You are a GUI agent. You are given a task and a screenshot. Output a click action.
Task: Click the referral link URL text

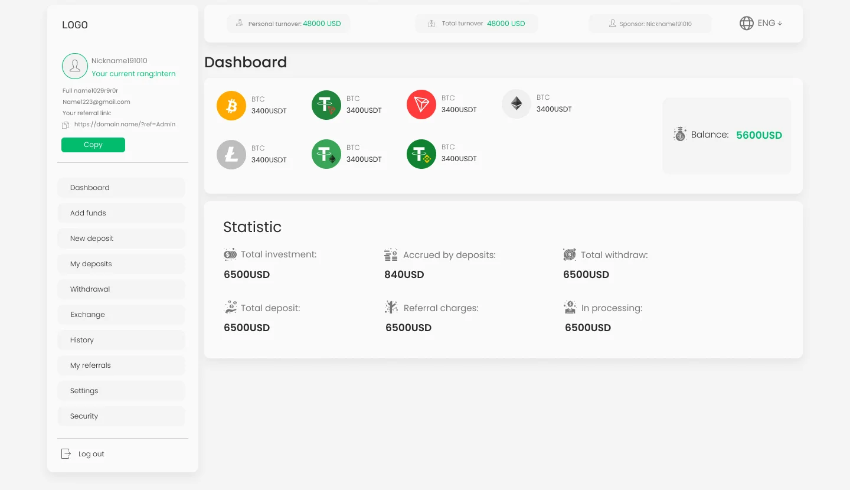click(125, 125)
